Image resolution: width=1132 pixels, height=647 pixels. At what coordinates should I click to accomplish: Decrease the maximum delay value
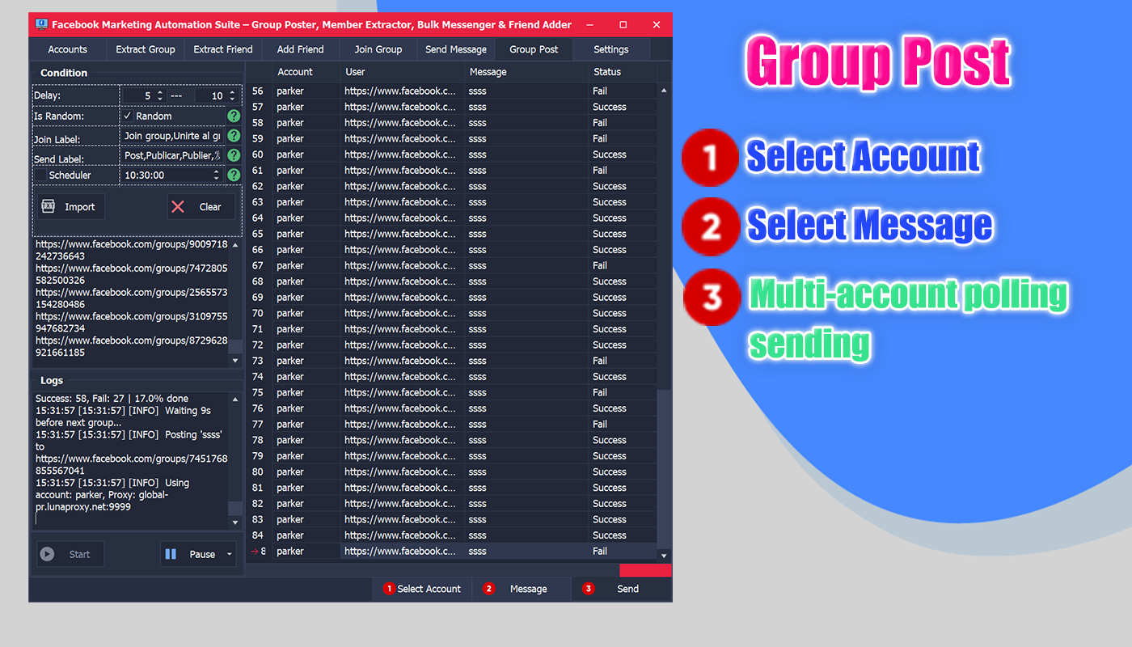pyautogui.click(x=233, y=99)
